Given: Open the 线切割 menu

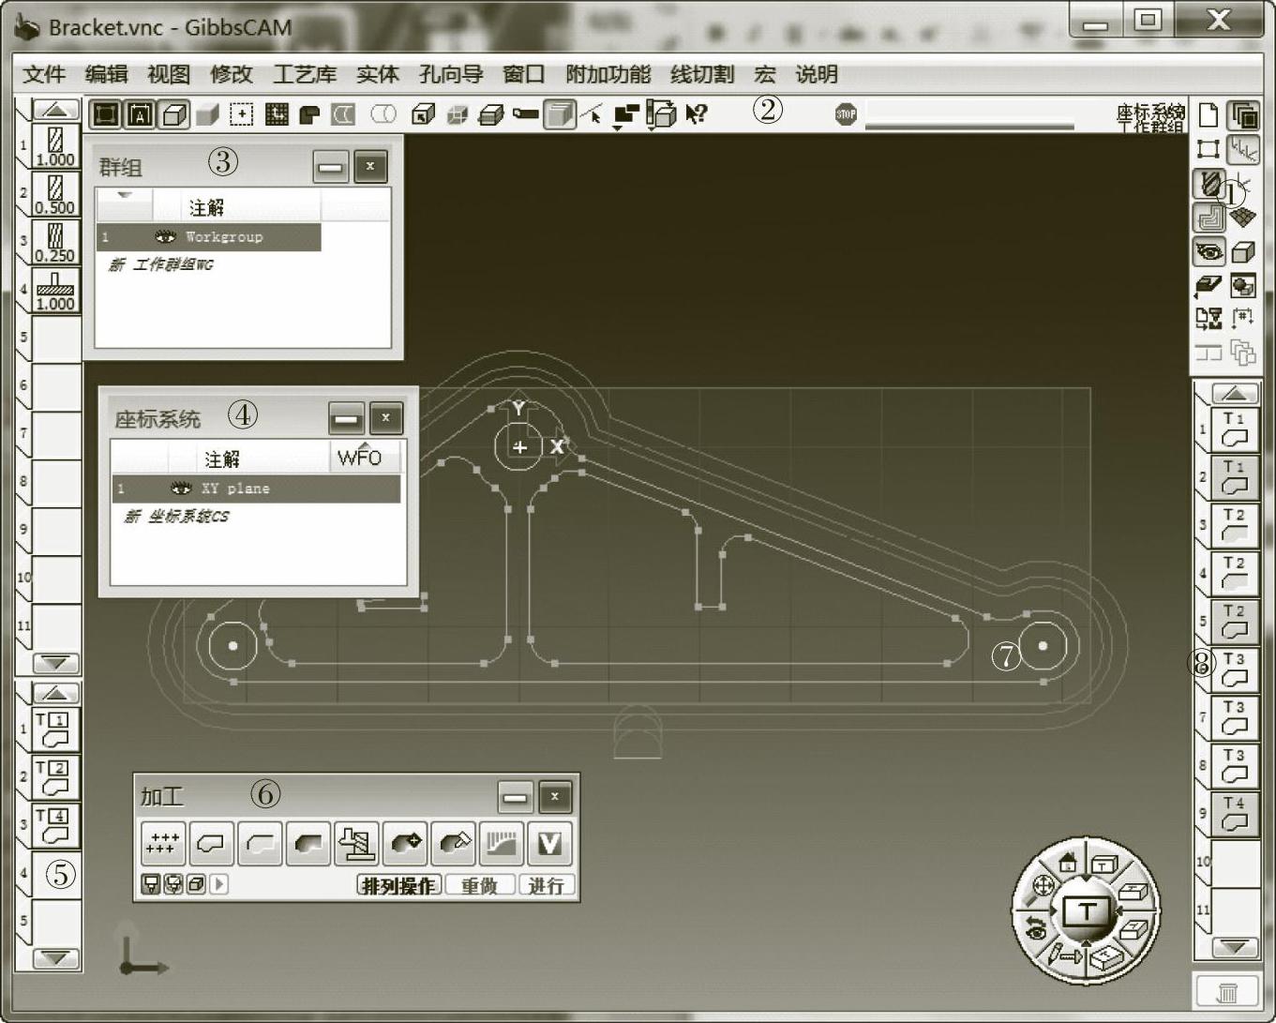Looking at the screenshot, I should coord(702,75).
